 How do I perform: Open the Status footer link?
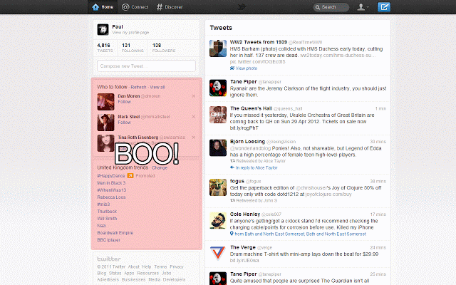click(x=115, y=273)
